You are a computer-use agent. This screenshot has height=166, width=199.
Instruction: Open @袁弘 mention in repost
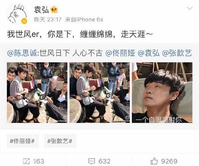[149, 53]
